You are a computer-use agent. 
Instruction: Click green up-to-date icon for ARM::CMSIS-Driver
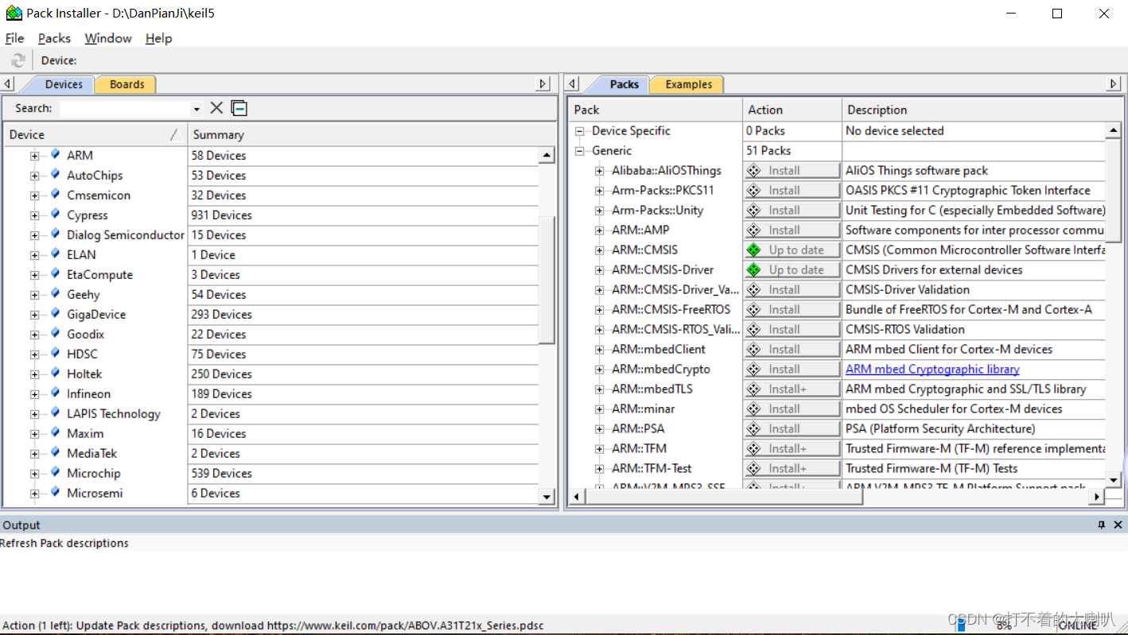coord(754,269)
